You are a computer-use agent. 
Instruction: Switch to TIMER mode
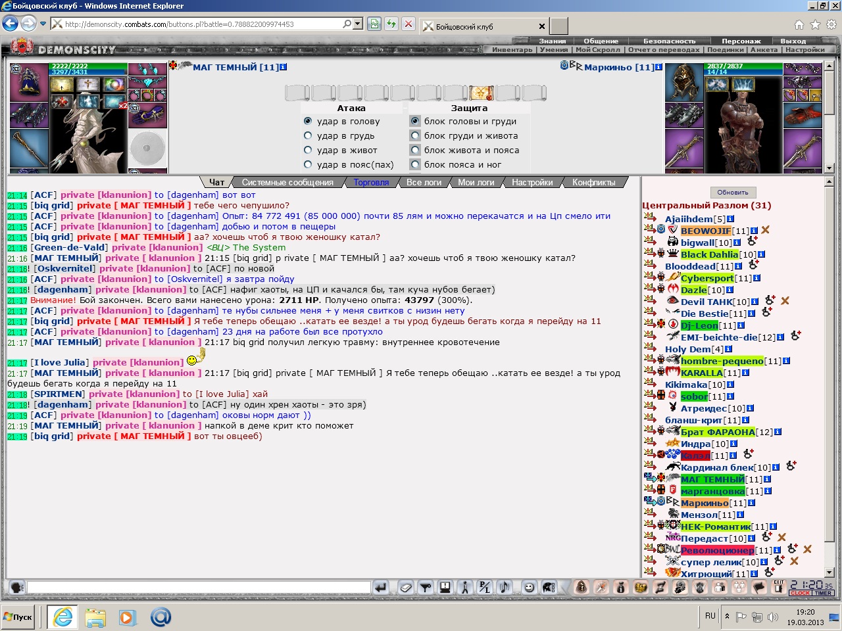824,593
